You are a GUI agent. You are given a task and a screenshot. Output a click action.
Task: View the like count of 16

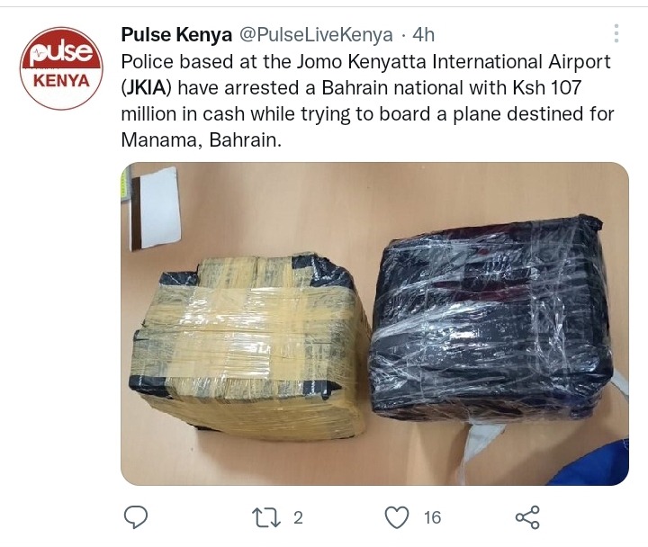[x=432, y=517]
